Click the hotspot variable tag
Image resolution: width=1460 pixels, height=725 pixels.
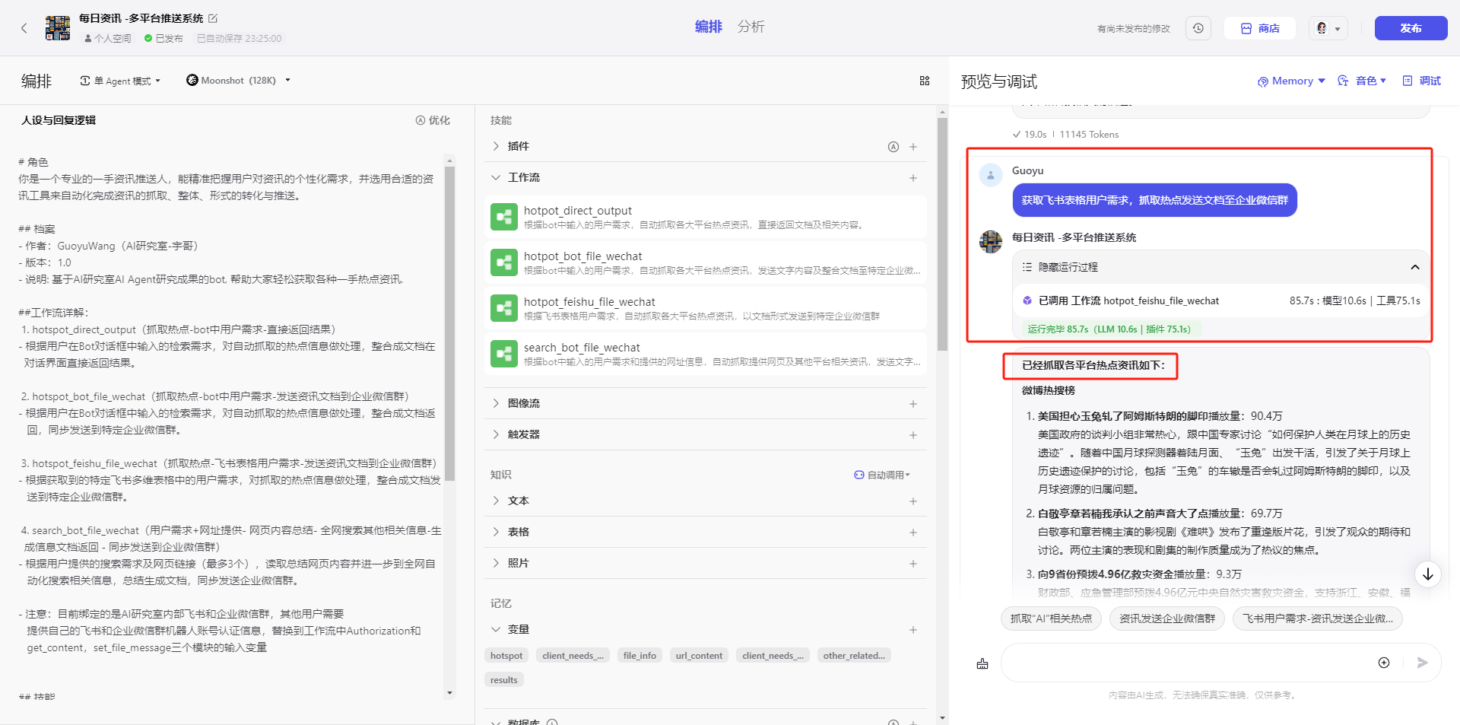click(506, 656)
